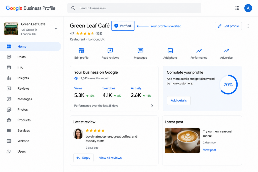Click the Insights bar chart icon

pos(9,78)
